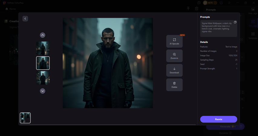This screenshot has width=258, height=136.
Task: Select the third thumbnail in the vertical strip
Action: pos(43,78)
